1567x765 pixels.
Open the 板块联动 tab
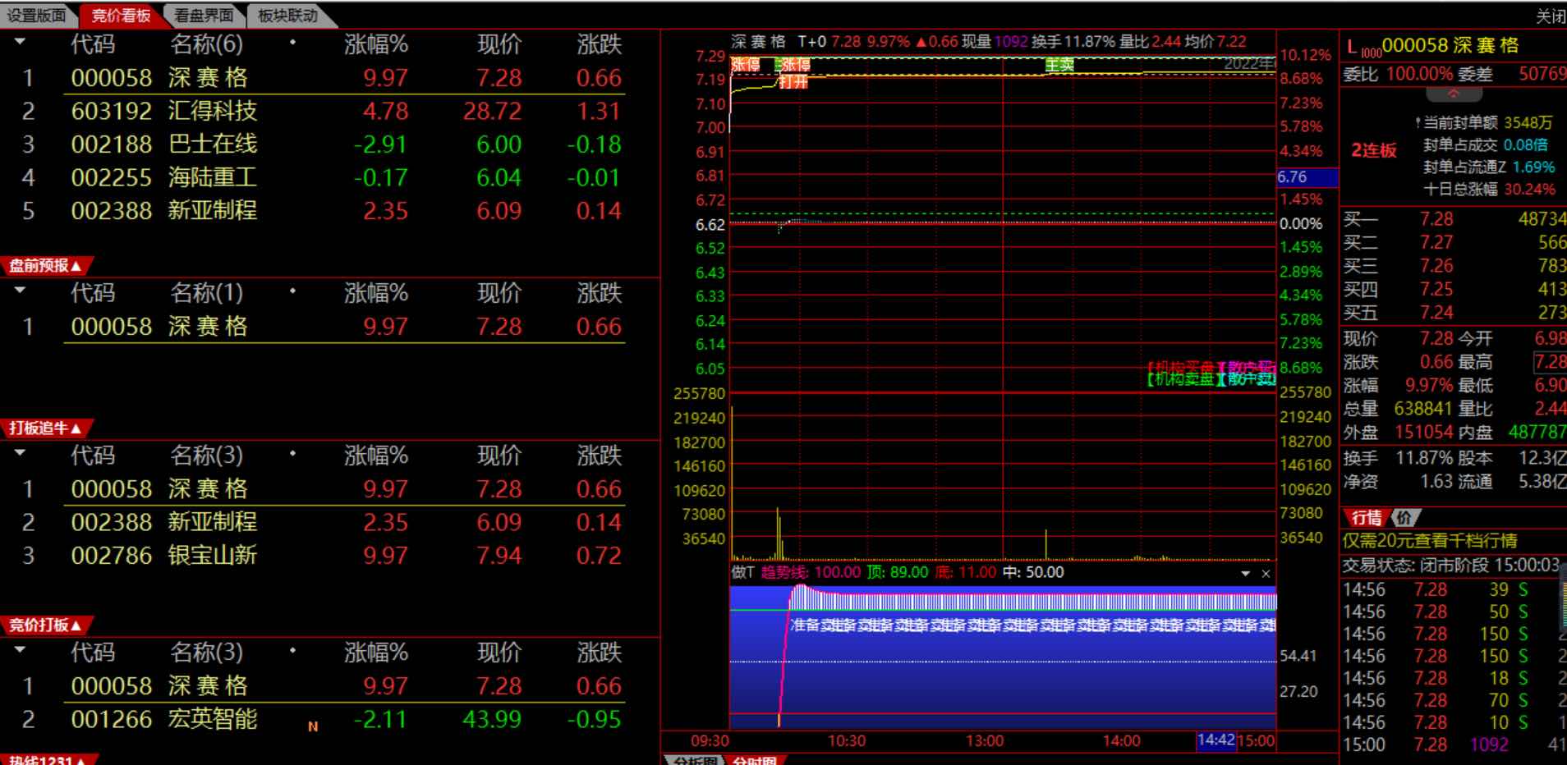point(287,15)
